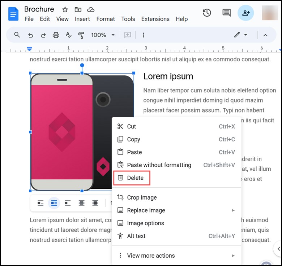This screenshot has width=282, height=266.
Task: Click the top-right image resize handle
Action: pyautogui.click(x=134, y=73)
